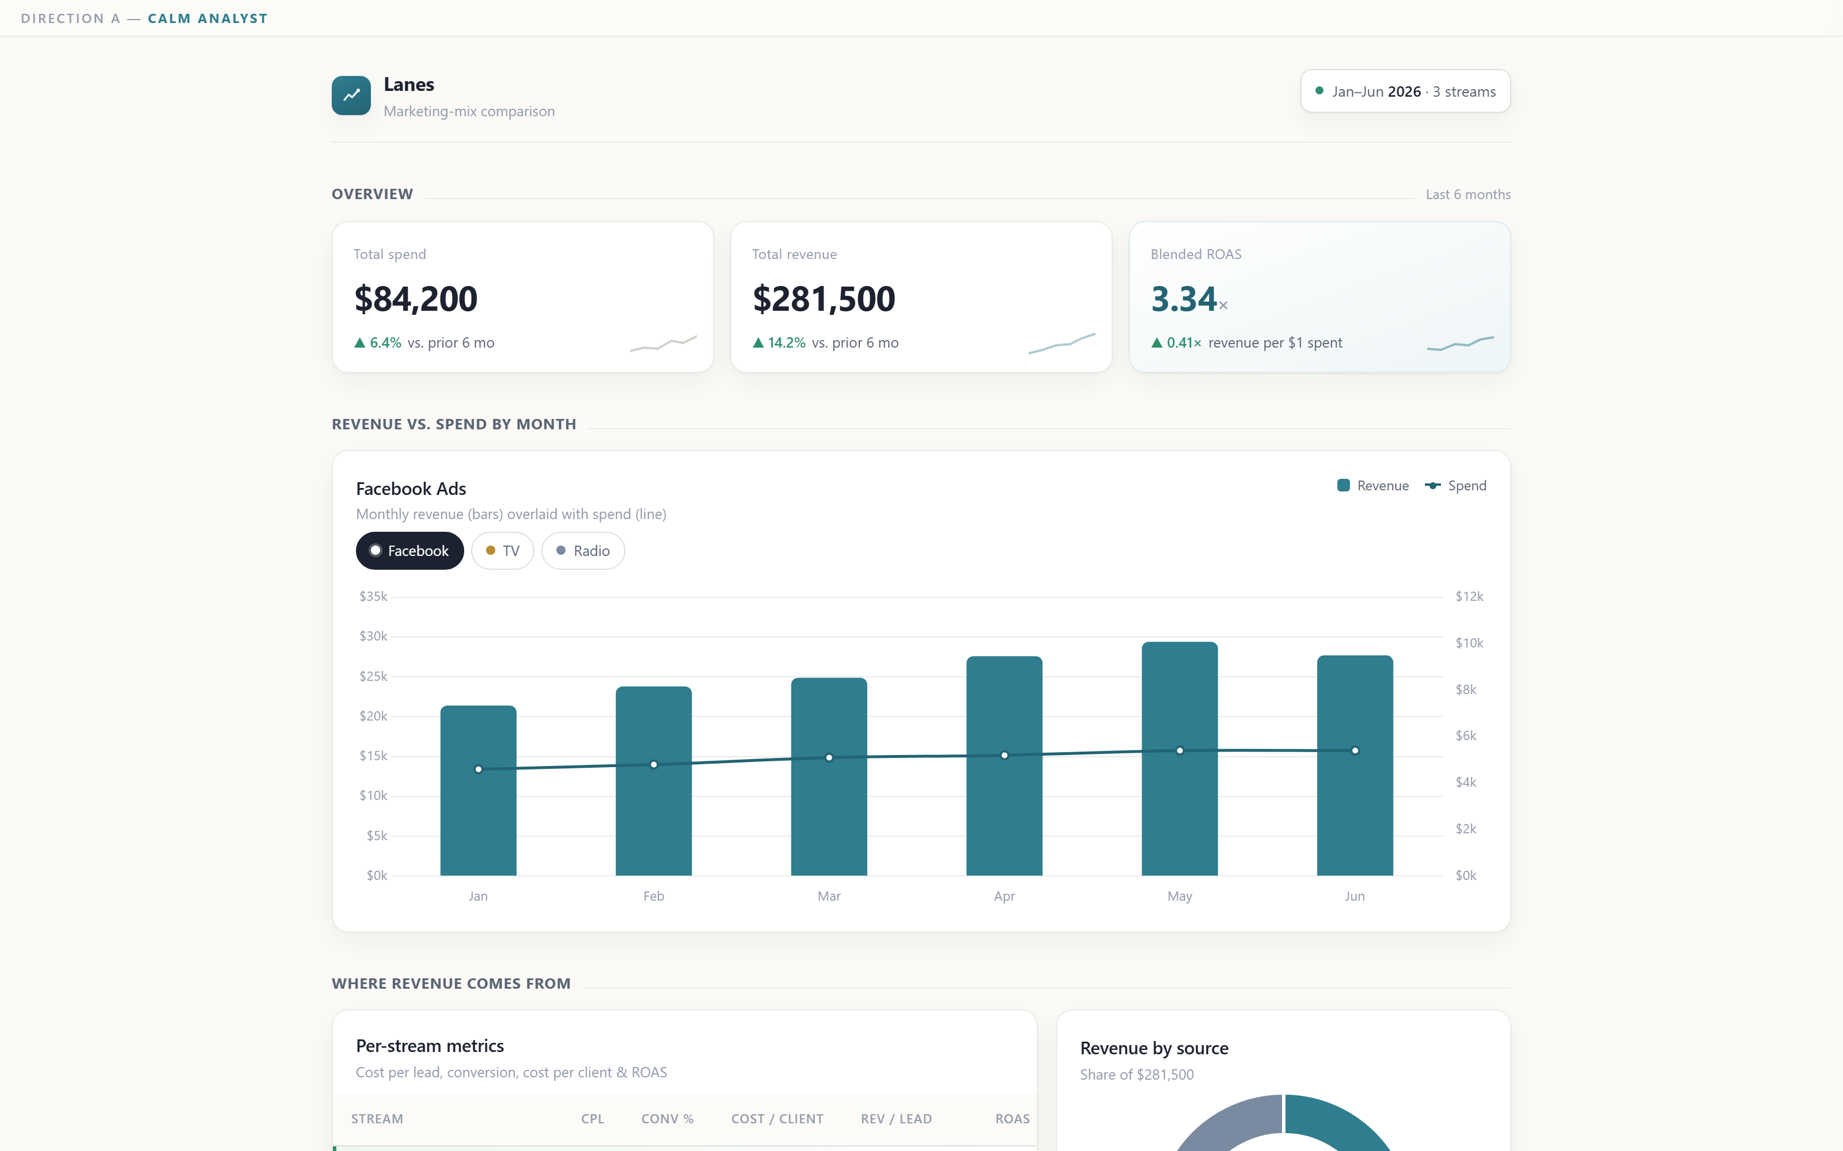Click the green status dot in date badge
This screenshot has width=1843, height=1151.
click(x=1319, y=90)
